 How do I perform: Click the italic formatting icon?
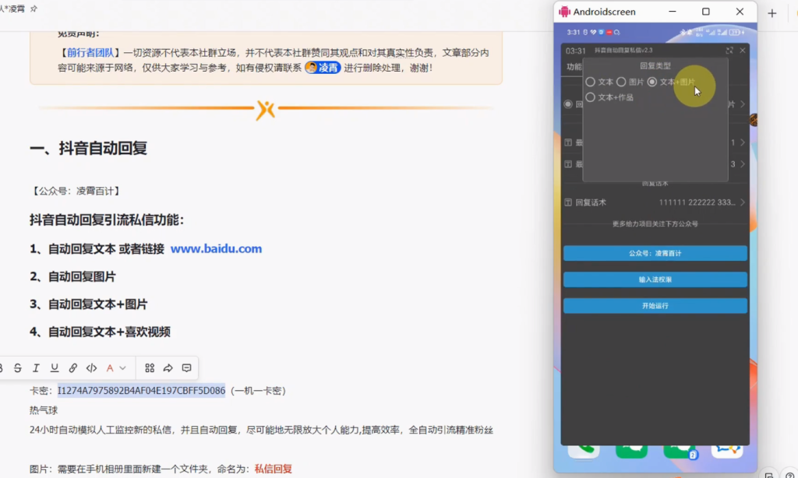[36, 368]
